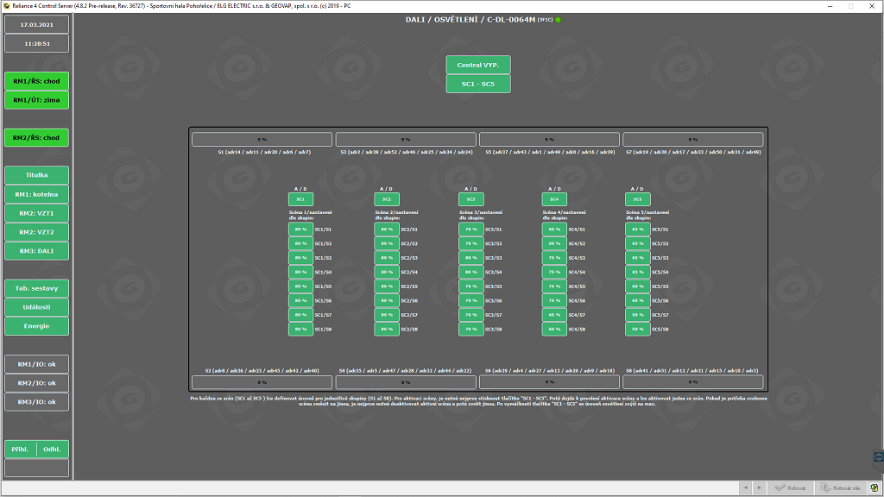Click the right arrow in status bar

point(758,488)
